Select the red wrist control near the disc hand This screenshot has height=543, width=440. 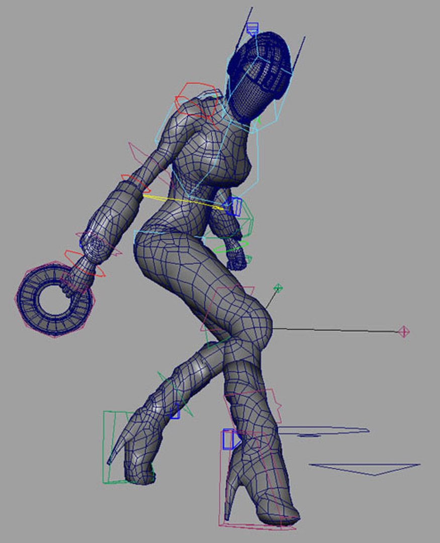[x=85, y=264]
